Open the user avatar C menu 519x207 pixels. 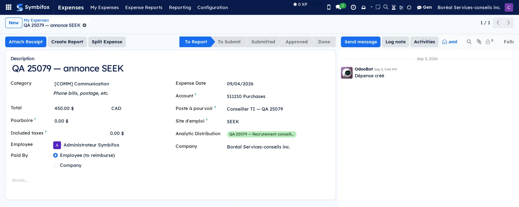coord(509,7)
